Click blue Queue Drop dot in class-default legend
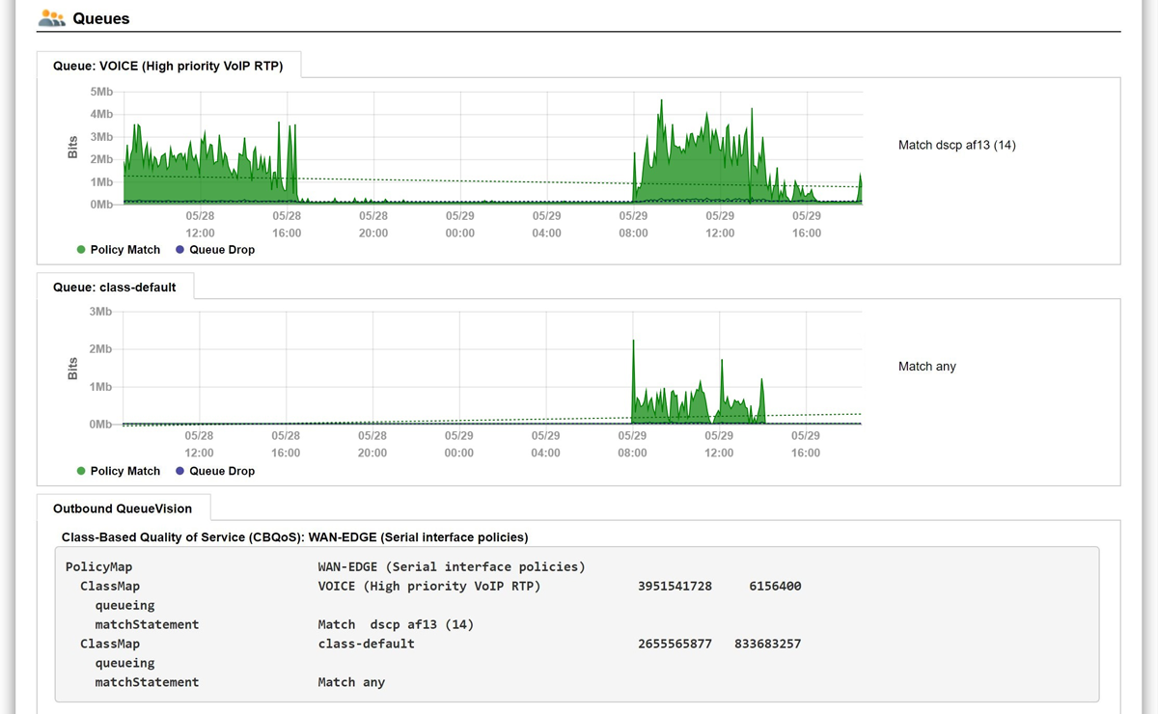Viewport: 1158px width, 714px height. pyautogui.click(x=180, y=471)
